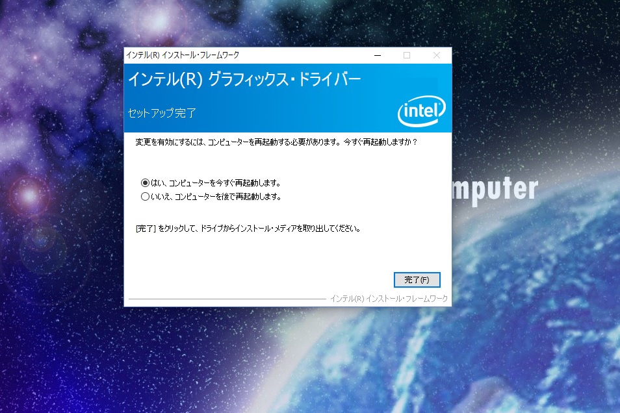Click the 変更を有効にするには restart prompt message

[x=276, y=142]
